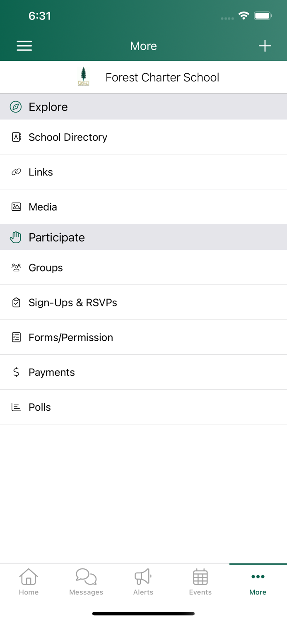Click the Explore compass icon

point(16,107)
